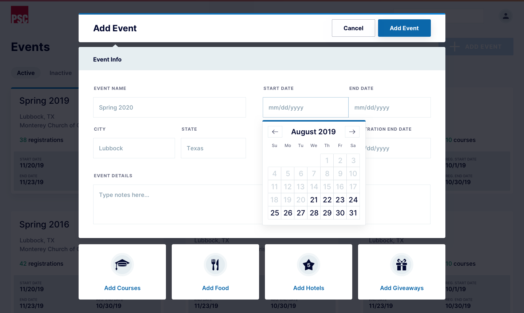Click the graduation cap Add Courses icon

[122, 265]
